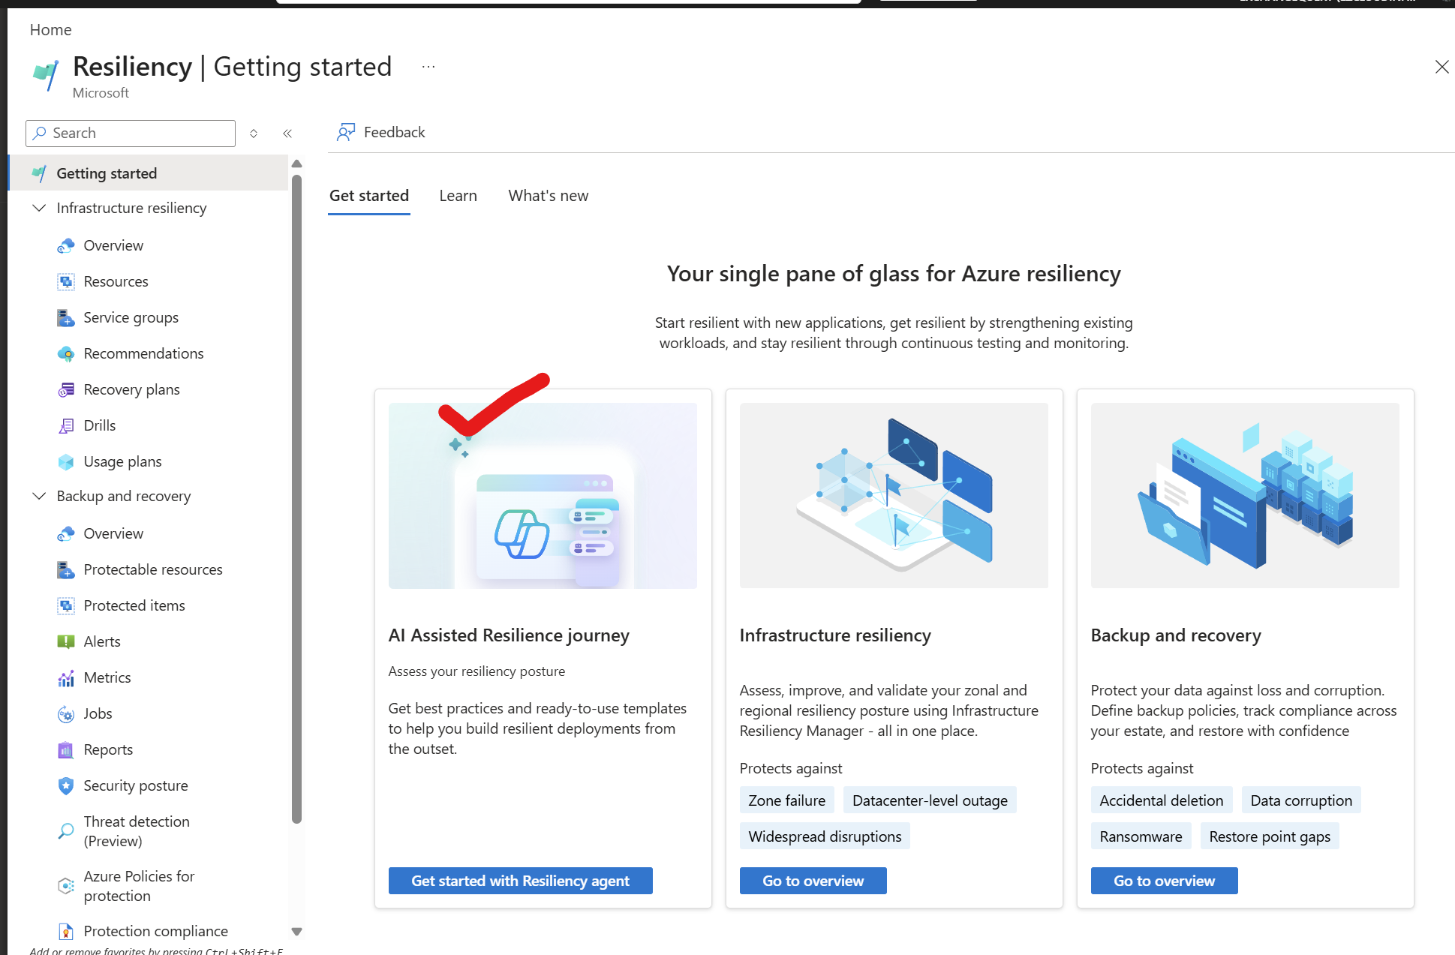The width and height of the screenshot is (1455, 955).
Task: Open the What's new tab
Action: pos(549,196)
